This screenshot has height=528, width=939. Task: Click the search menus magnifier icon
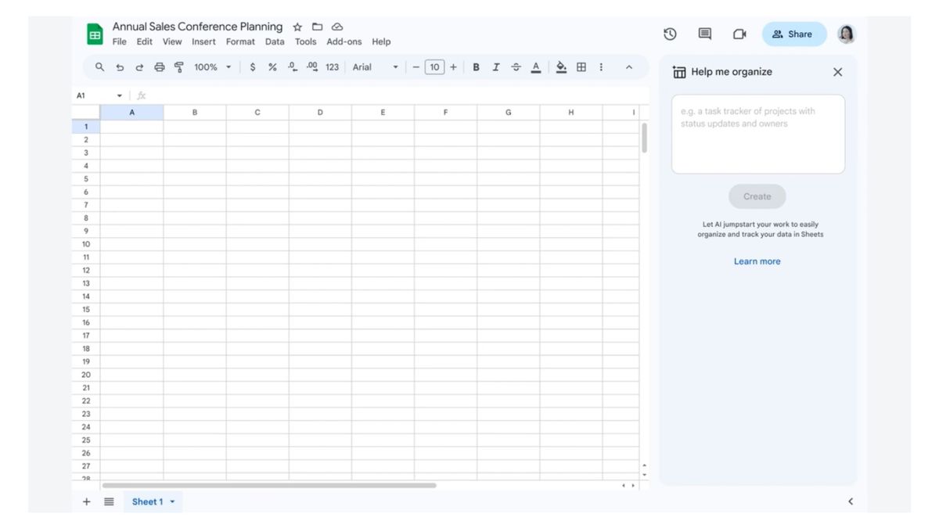tap(99, 67)
